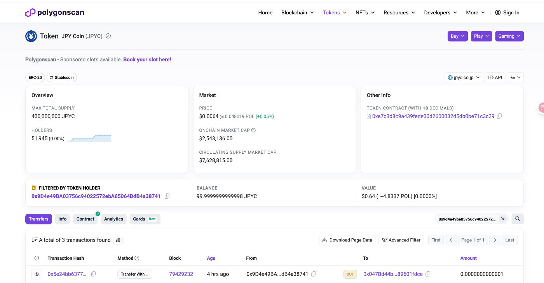Click the Last page button

510,240
